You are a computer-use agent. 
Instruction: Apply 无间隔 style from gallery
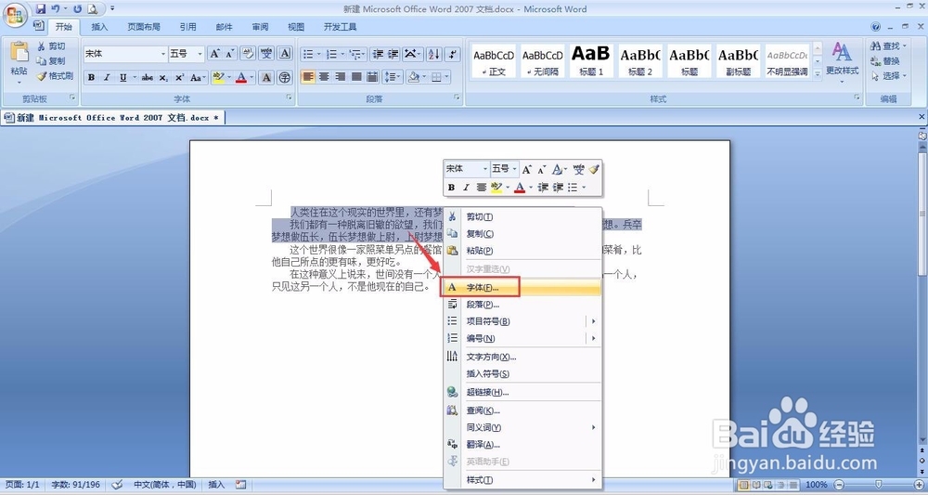point(542,61)
